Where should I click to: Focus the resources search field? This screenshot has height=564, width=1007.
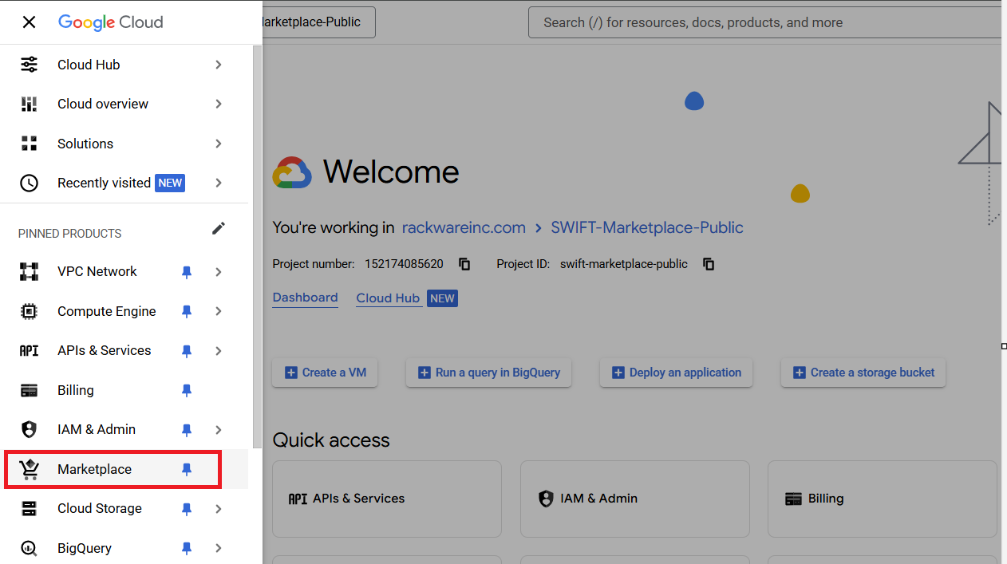(x=764, y=22)
